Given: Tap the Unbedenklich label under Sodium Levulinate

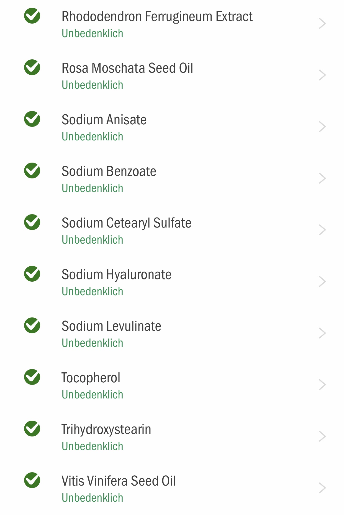Looking at the screenshot, I should point(93,343).
